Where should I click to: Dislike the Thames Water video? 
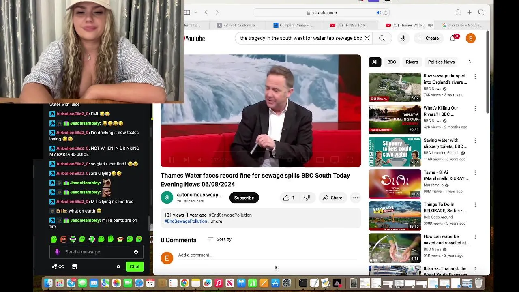click(x=307, y=198)
